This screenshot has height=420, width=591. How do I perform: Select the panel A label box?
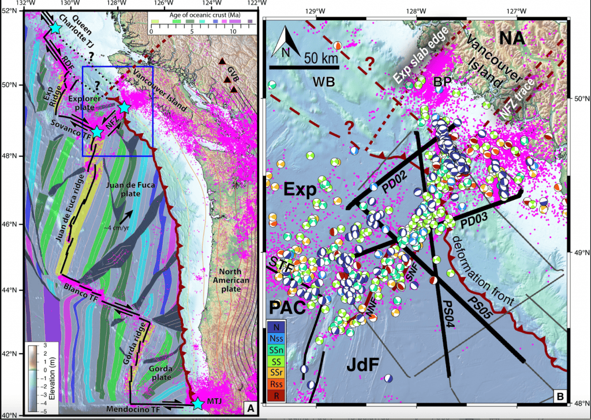coord(250,408)
